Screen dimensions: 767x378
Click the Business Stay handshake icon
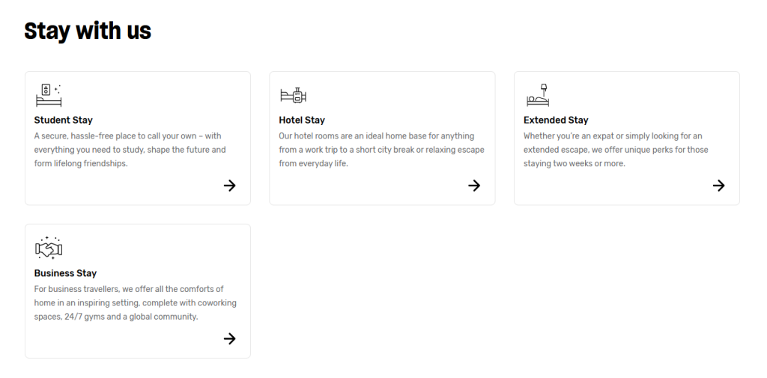coord(49,248)
